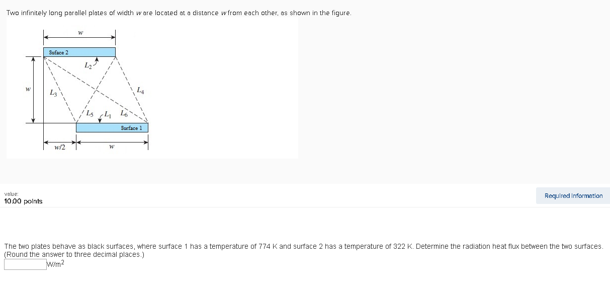Click the W/m² answer input box
The height and width of the screenshot is (282, 610).
(25, 264)
